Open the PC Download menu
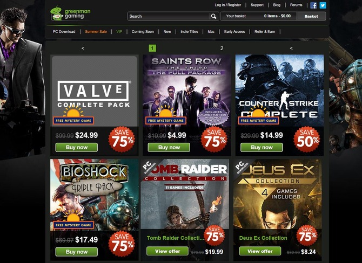Screen dimensions: 362x263 click(x=64, y=32)
